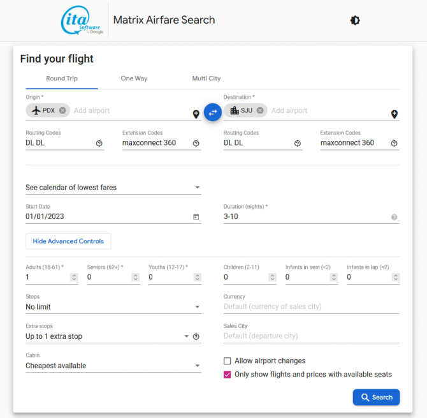Switch to the Multi City tab
427x418 pixels.
206,78
